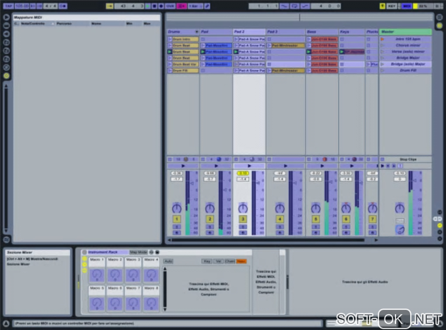
Task: Toggle the In/Out section visibility icon
Action: tap(439, 212)
